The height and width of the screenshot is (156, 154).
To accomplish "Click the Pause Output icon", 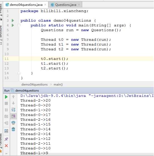I will (6, 110).
